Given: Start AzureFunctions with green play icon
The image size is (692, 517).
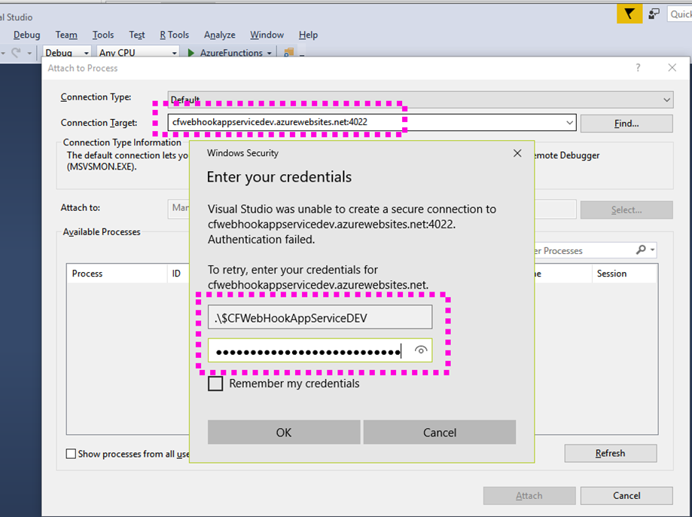Looking at the screenshot, I should pyautogui.click(x=191, y=53).
